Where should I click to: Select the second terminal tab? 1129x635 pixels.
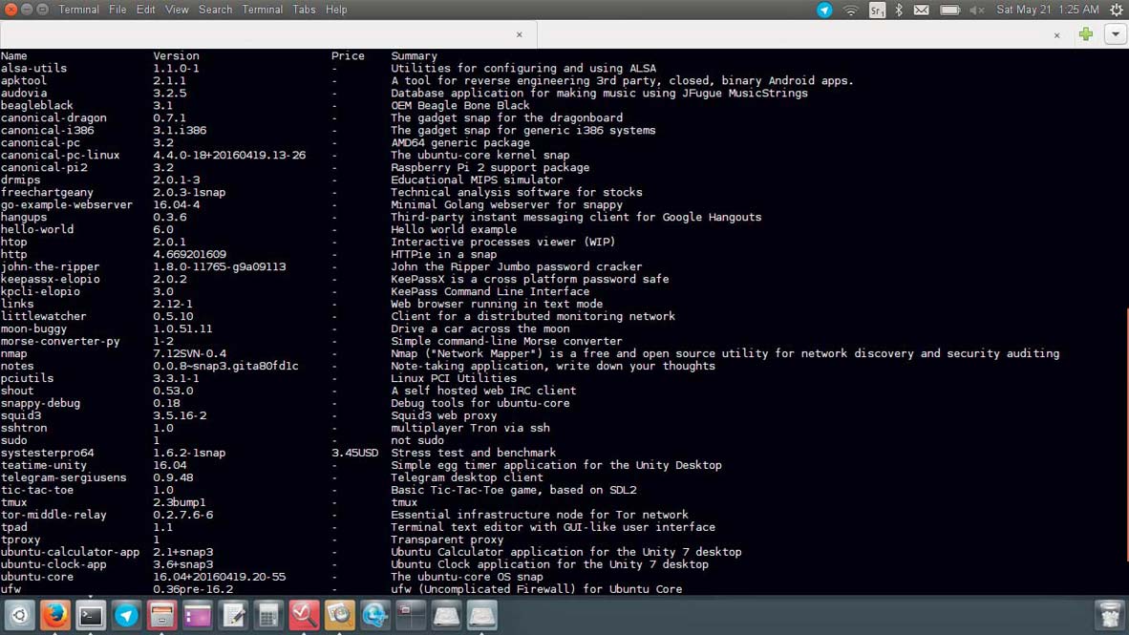804,34
